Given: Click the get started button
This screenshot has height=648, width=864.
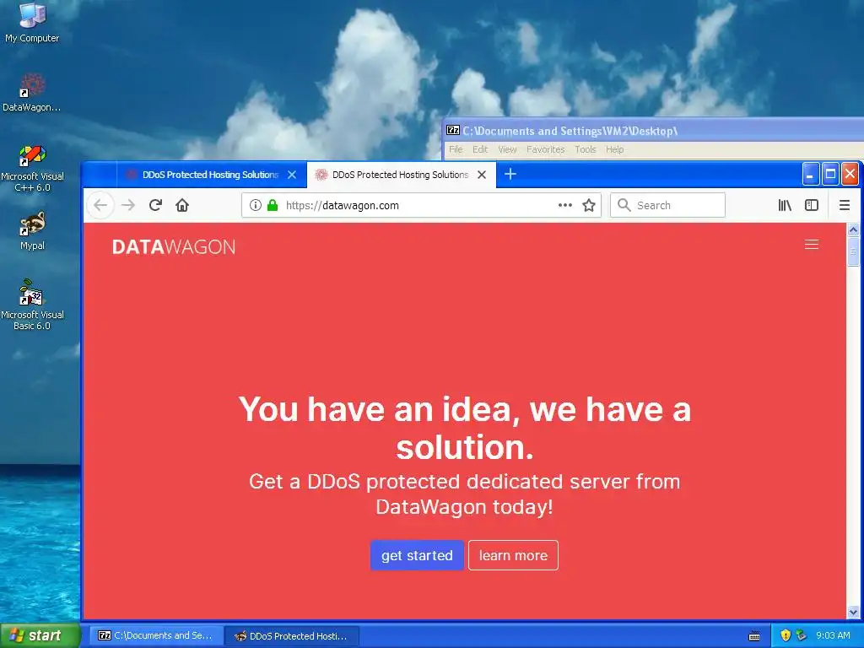Looking at the screenshot, I should pyautogui.click(x=417, y=555).
